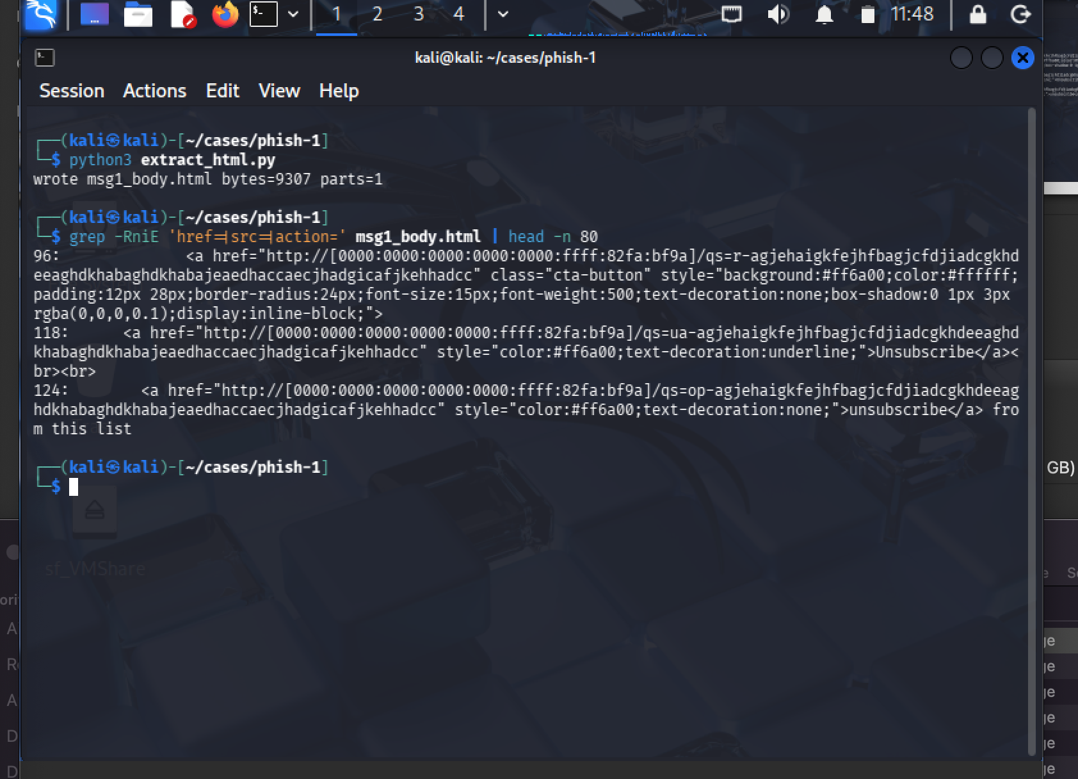The image size is (1078, 779).
Task: Open the View menu in terminal
Action: tap(279, 91)
